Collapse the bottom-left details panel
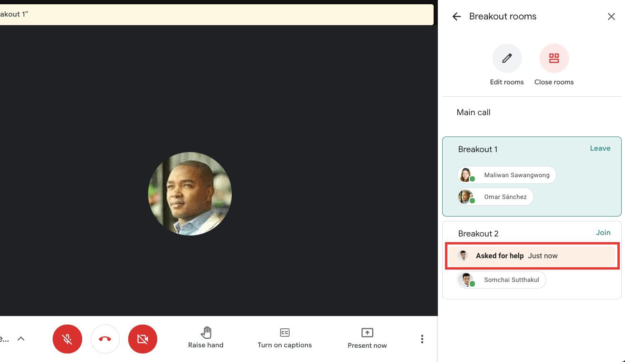Viewport: 625px width, 362px height. [x=21, y=338]
